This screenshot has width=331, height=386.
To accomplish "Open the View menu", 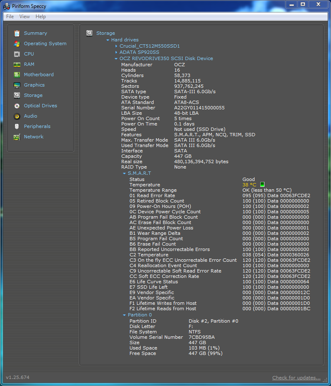I will point(24,17).
